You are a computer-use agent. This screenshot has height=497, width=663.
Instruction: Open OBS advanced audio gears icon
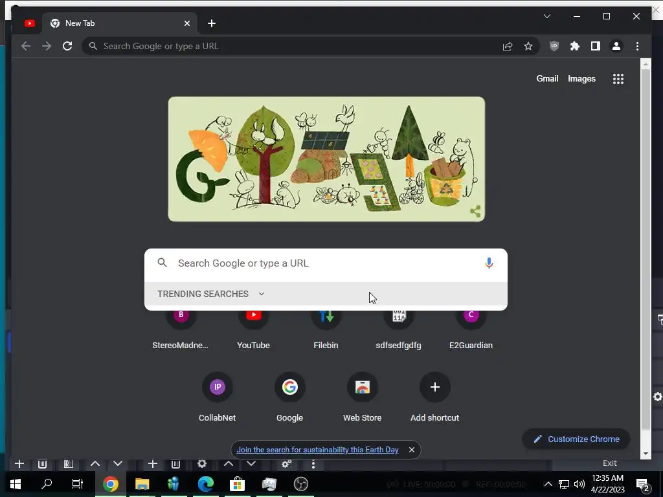pyautogui.click(x=287, y=464)
